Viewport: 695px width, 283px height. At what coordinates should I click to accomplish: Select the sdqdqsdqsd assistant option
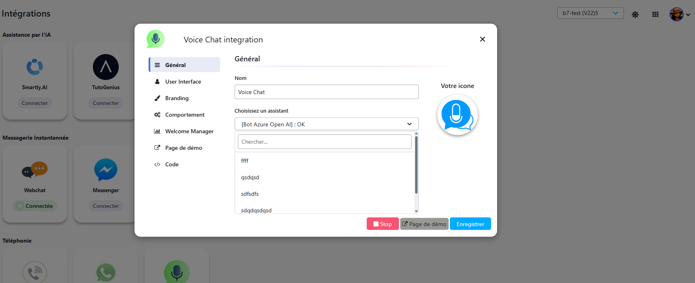[x=325, y=210]
